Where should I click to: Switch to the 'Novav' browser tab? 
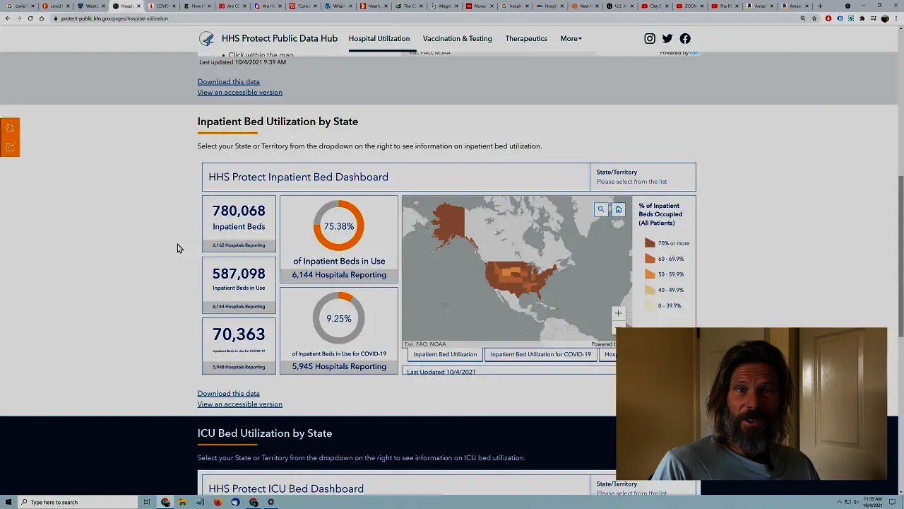[480, 6]
